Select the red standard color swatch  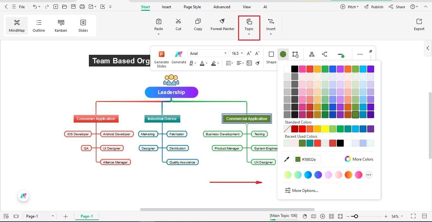click(x=302, y=129)
